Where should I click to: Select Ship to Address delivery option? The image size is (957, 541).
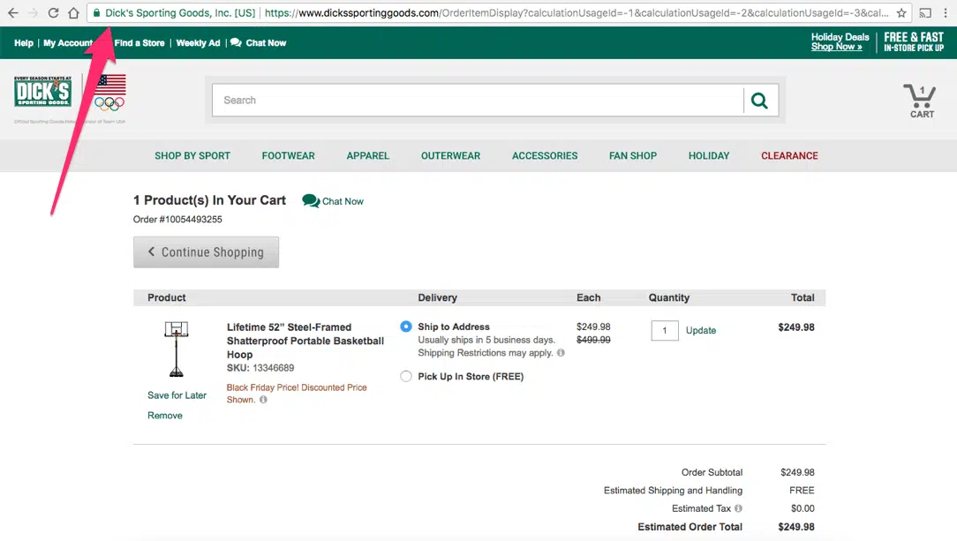click(406, 327)
